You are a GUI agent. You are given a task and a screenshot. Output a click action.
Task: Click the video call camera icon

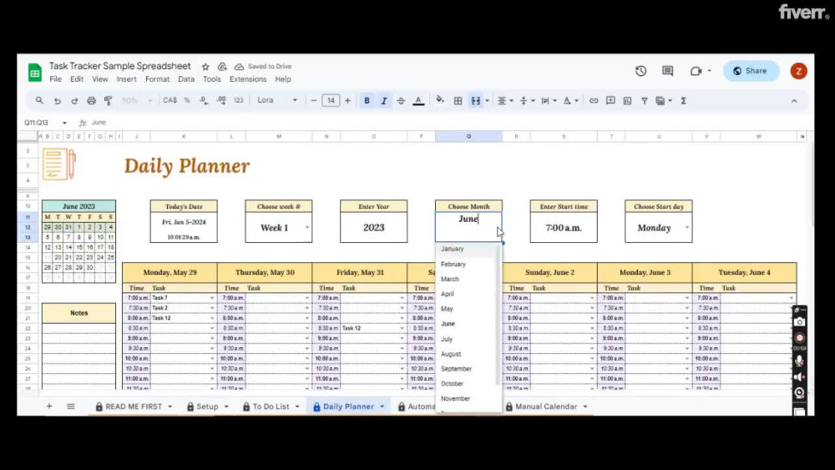[x=696, y=71]
